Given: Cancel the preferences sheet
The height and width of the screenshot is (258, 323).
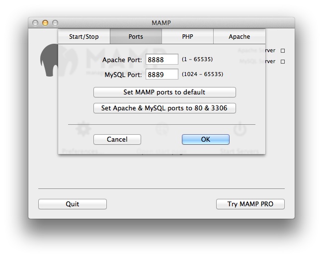Looking at the screenshot, I should [117, 139].
